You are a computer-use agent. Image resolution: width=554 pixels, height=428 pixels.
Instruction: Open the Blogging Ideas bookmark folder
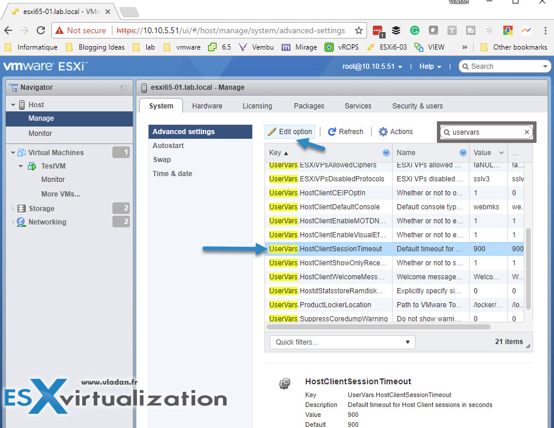click(96, 47)
